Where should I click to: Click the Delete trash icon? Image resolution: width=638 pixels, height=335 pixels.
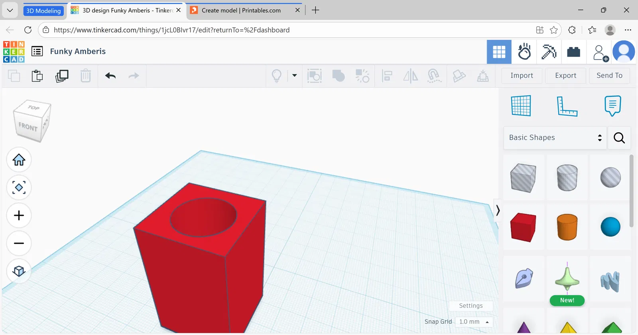click(86, 76)
